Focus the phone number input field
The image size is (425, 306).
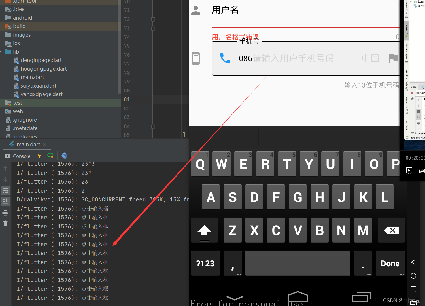[x=305, y=58]
